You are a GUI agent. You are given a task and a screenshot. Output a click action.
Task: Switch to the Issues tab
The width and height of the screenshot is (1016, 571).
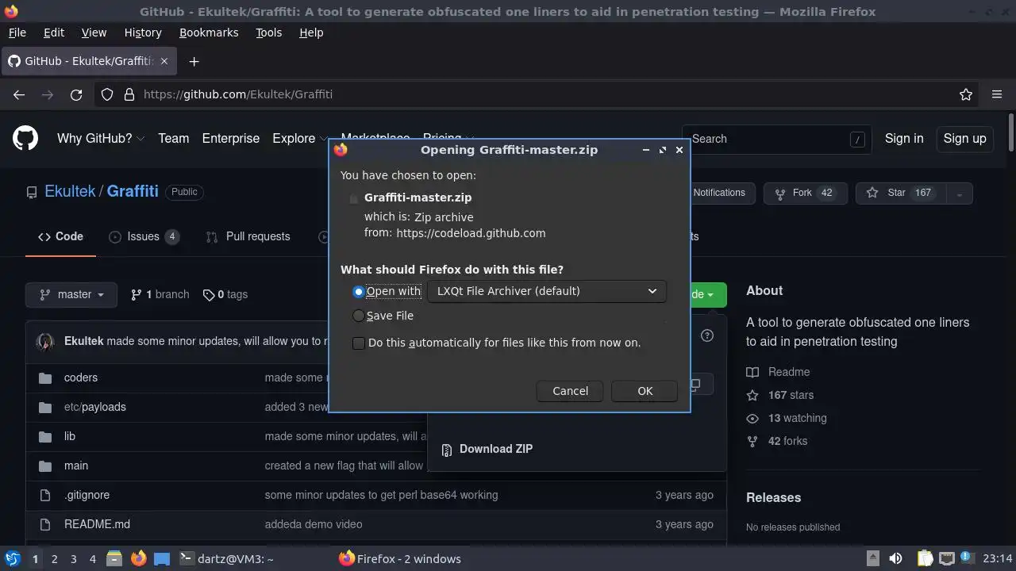(144, 236)
